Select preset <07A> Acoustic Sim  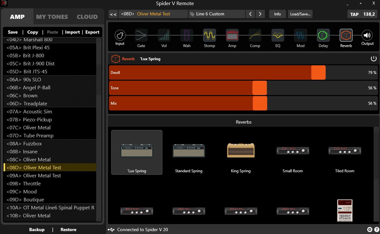(50, 111)
